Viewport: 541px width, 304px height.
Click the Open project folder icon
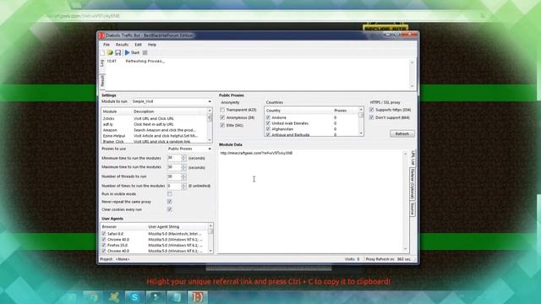(x=110, y=52)
